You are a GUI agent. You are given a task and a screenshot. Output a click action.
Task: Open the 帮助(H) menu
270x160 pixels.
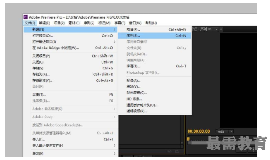(151, 23)
